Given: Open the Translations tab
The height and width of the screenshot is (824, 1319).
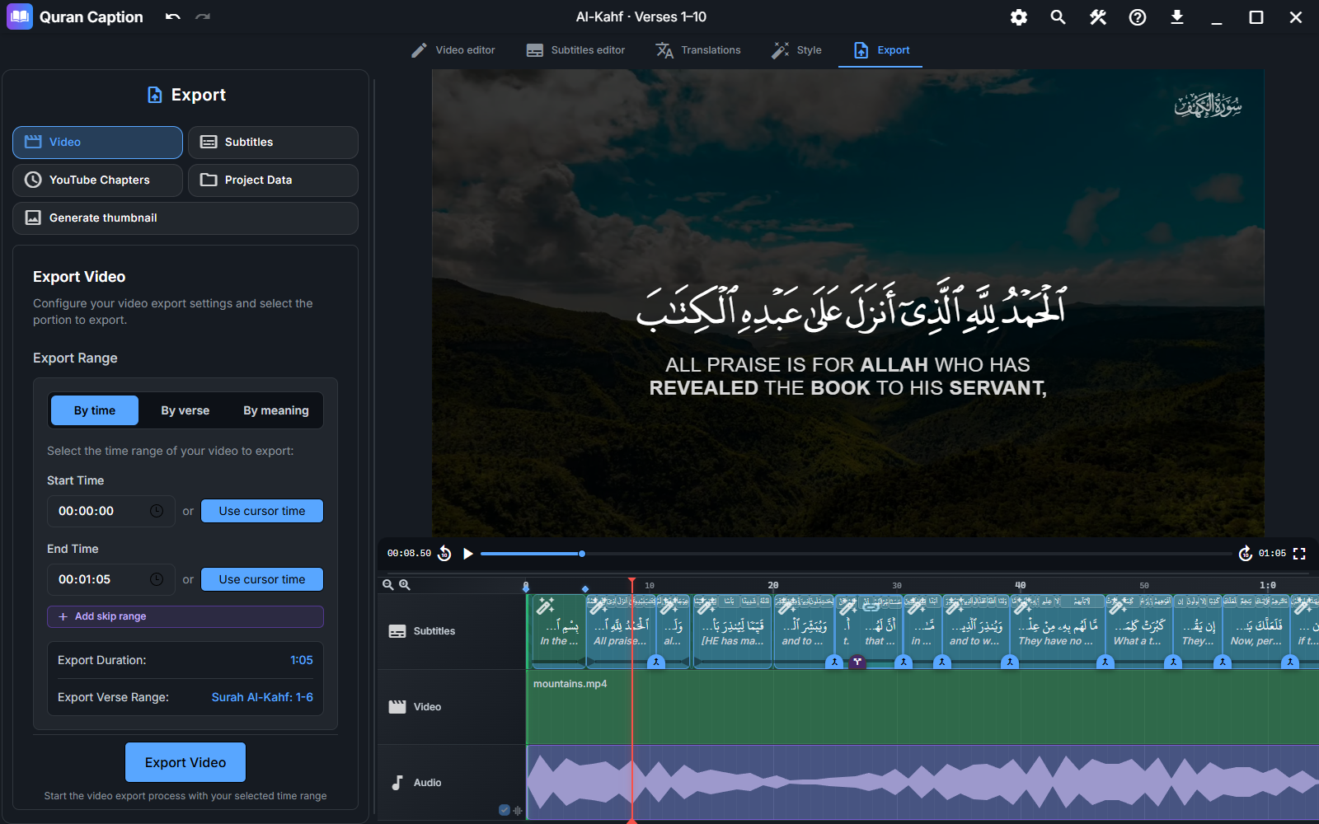Looking at the screenshot, I should coord(698,50).
